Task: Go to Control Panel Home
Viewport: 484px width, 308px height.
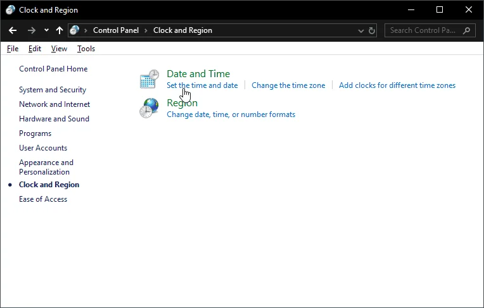Action: tap(53, 69)
